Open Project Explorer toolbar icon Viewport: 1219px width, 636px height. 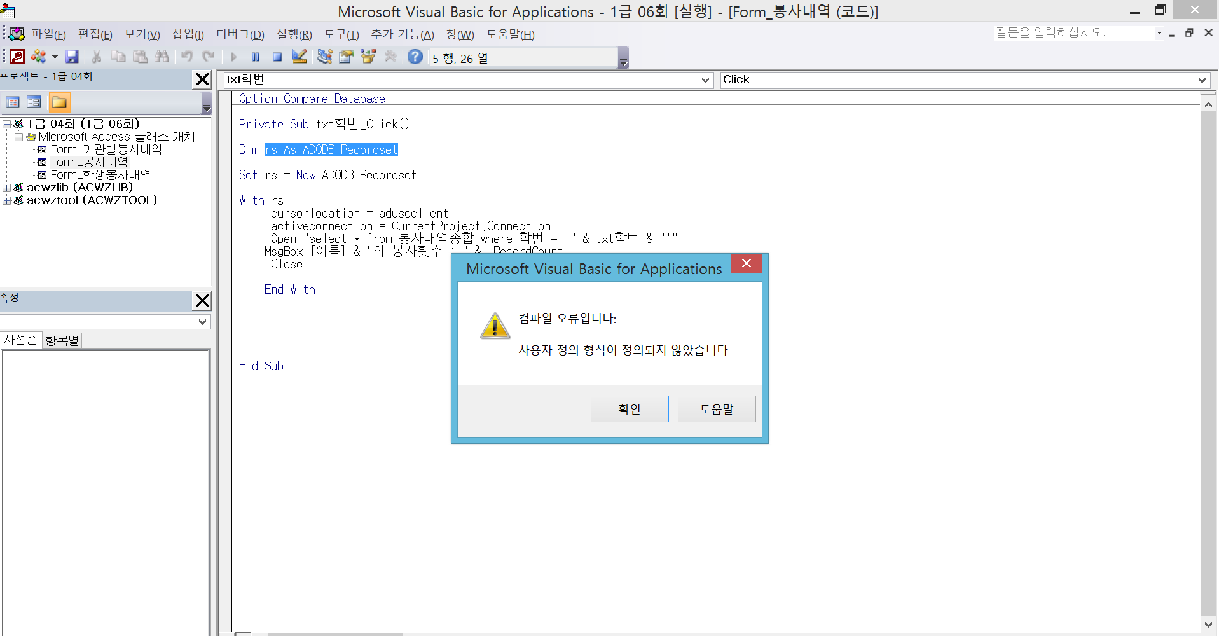325,57
